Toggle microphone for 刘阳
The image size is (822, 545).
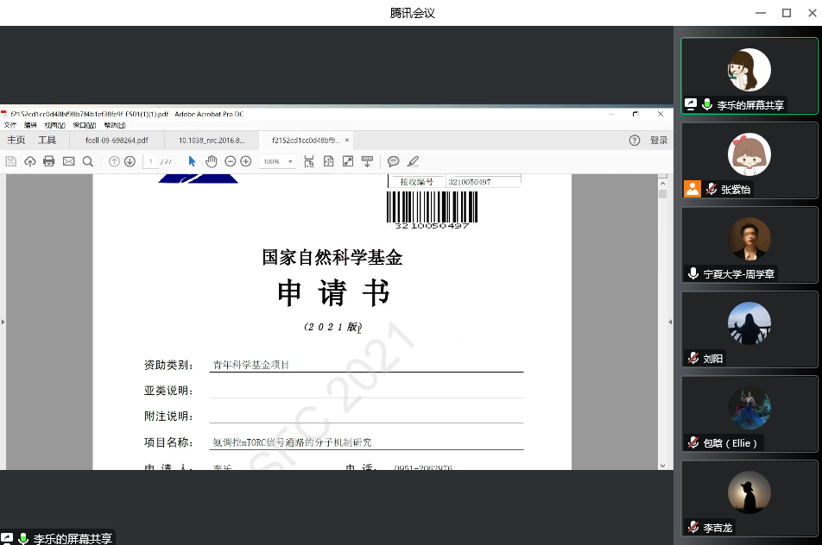coord(692,358)
